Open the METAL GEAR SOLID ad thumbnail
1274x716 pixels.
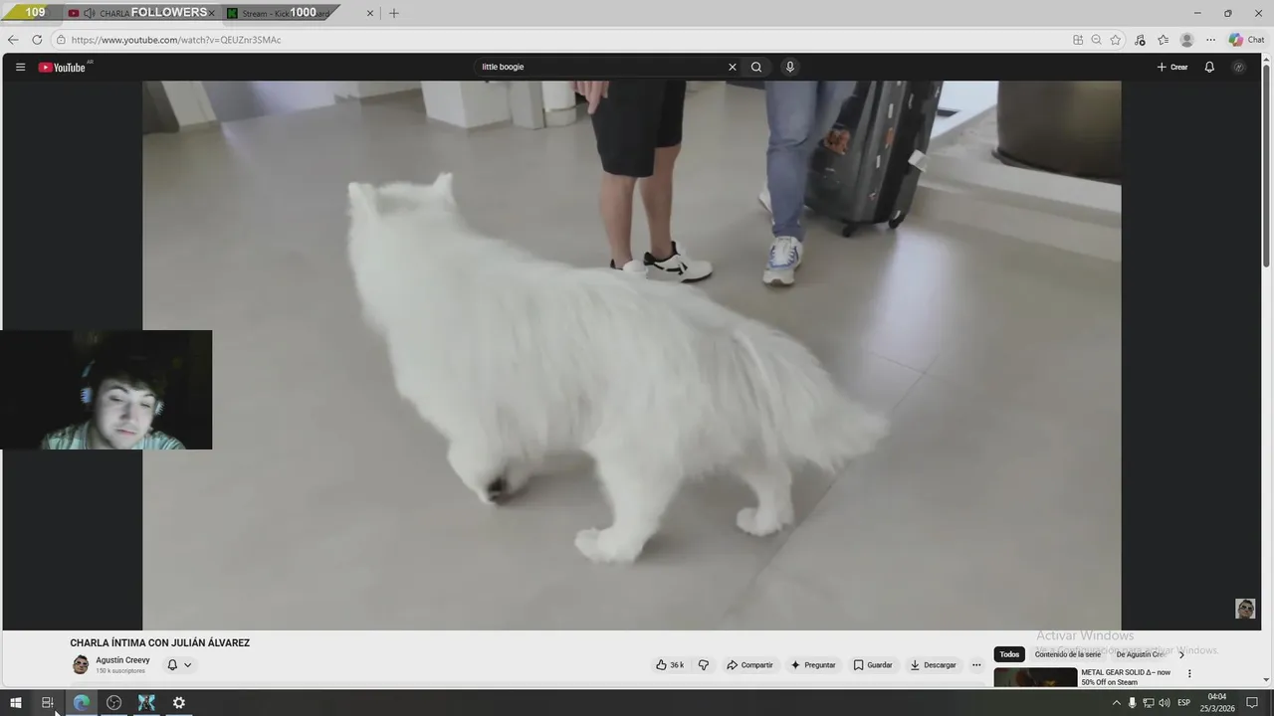(1035, 677)
